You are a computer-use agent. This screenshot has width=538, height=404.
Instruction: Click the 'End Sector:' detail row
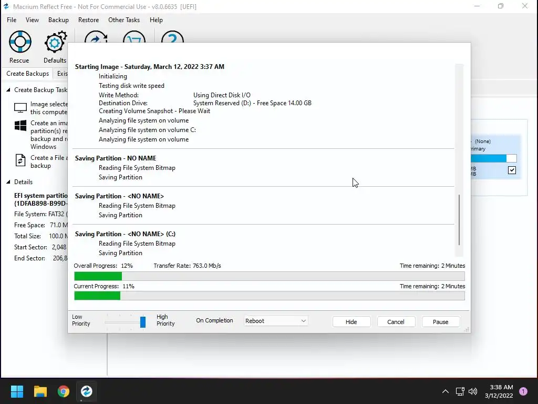[x=41, y=258]
